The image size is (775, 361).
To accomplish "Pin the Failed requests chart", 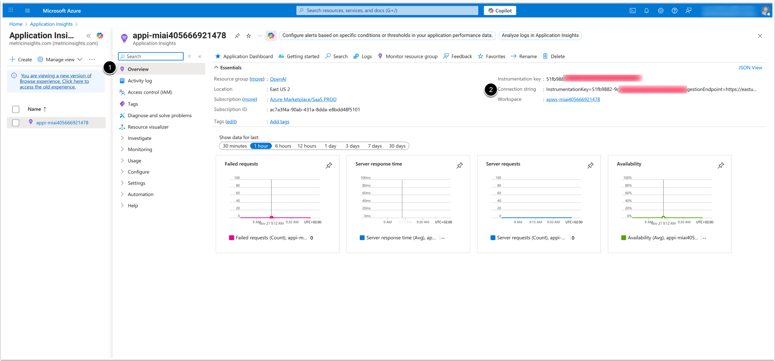I will coord(329,165).
